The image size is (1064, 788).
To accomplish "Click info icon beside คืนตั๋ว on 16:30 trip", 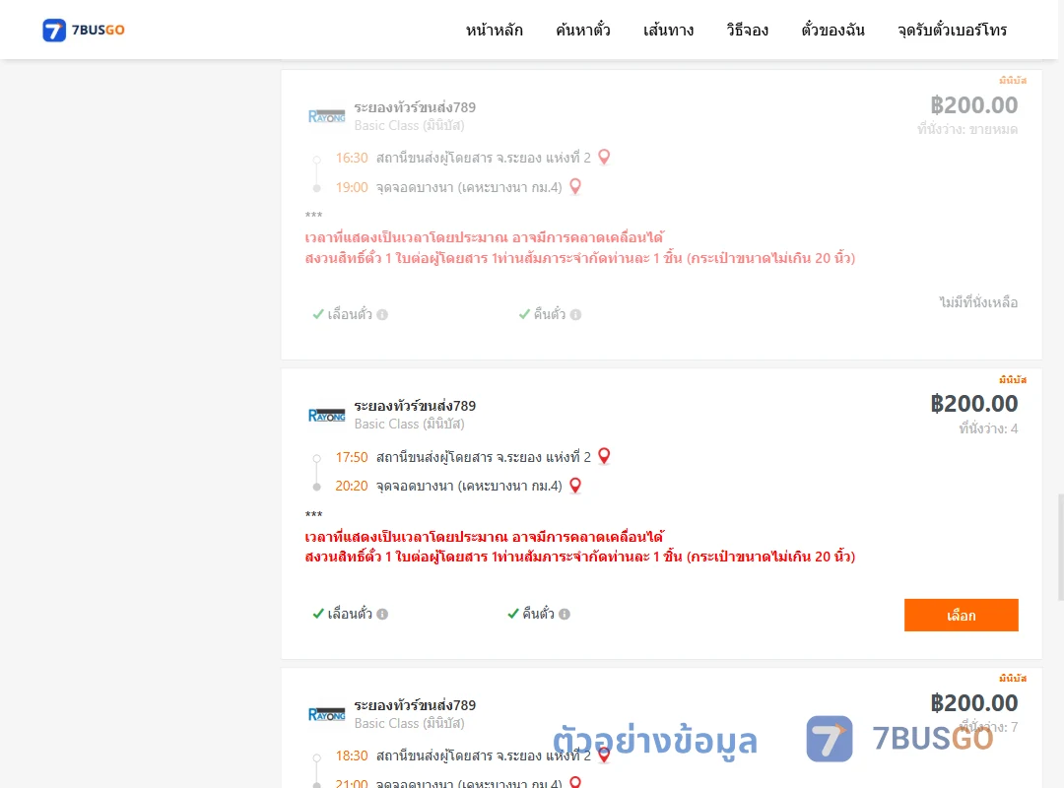I will (575, 314).
